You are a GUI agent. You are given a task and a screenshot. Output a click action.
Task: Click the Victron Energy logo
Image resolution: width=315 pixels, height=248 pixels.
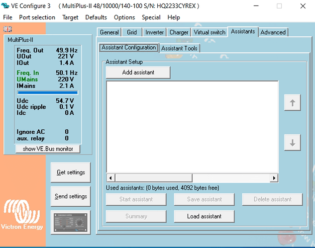[x=22, y=215]
